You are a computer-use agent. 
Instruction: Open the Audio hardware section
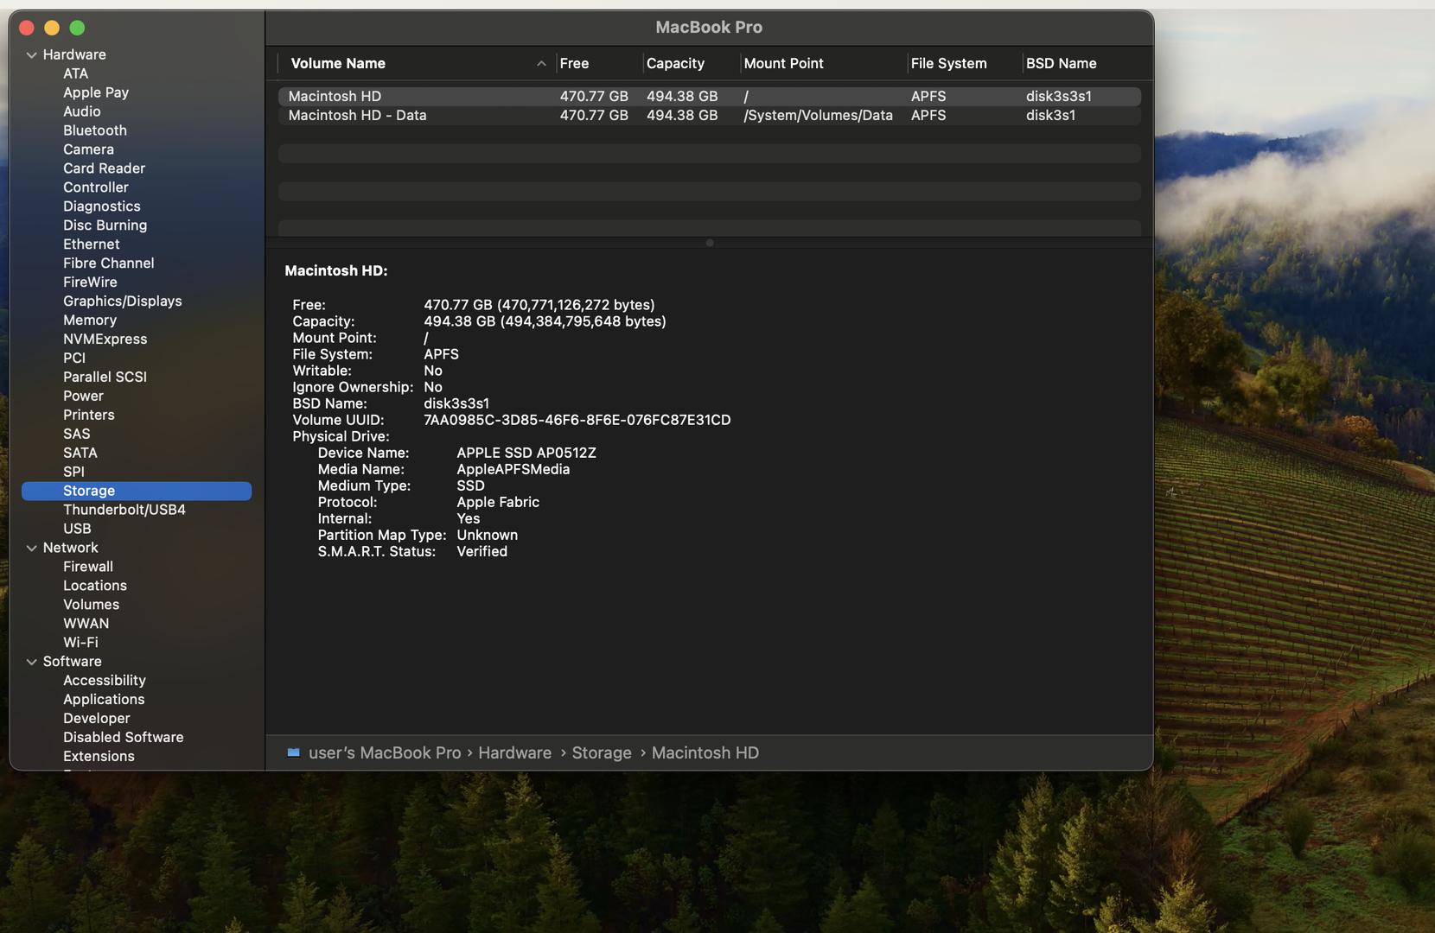pyautogui.click(x=82, y=111)
